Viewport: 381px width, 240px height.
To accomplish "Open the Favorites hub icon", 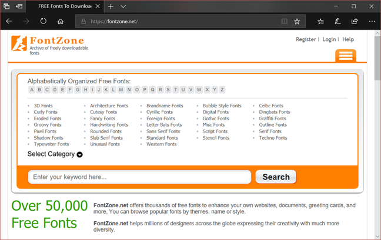I will 320,21.
